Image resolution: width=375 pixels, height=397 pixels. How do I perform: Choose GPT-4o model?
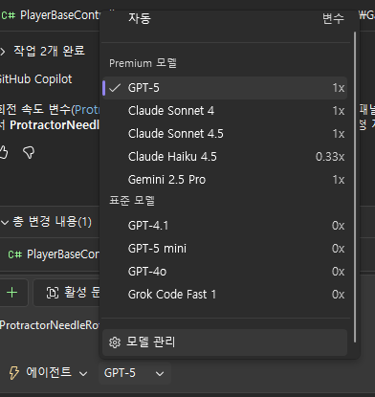tap(225, 272)
